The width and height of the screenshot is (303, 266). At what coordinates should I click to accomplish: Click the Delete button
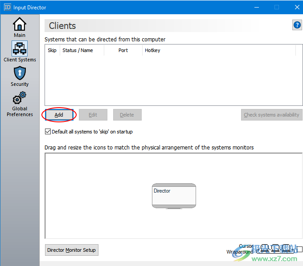127,115
